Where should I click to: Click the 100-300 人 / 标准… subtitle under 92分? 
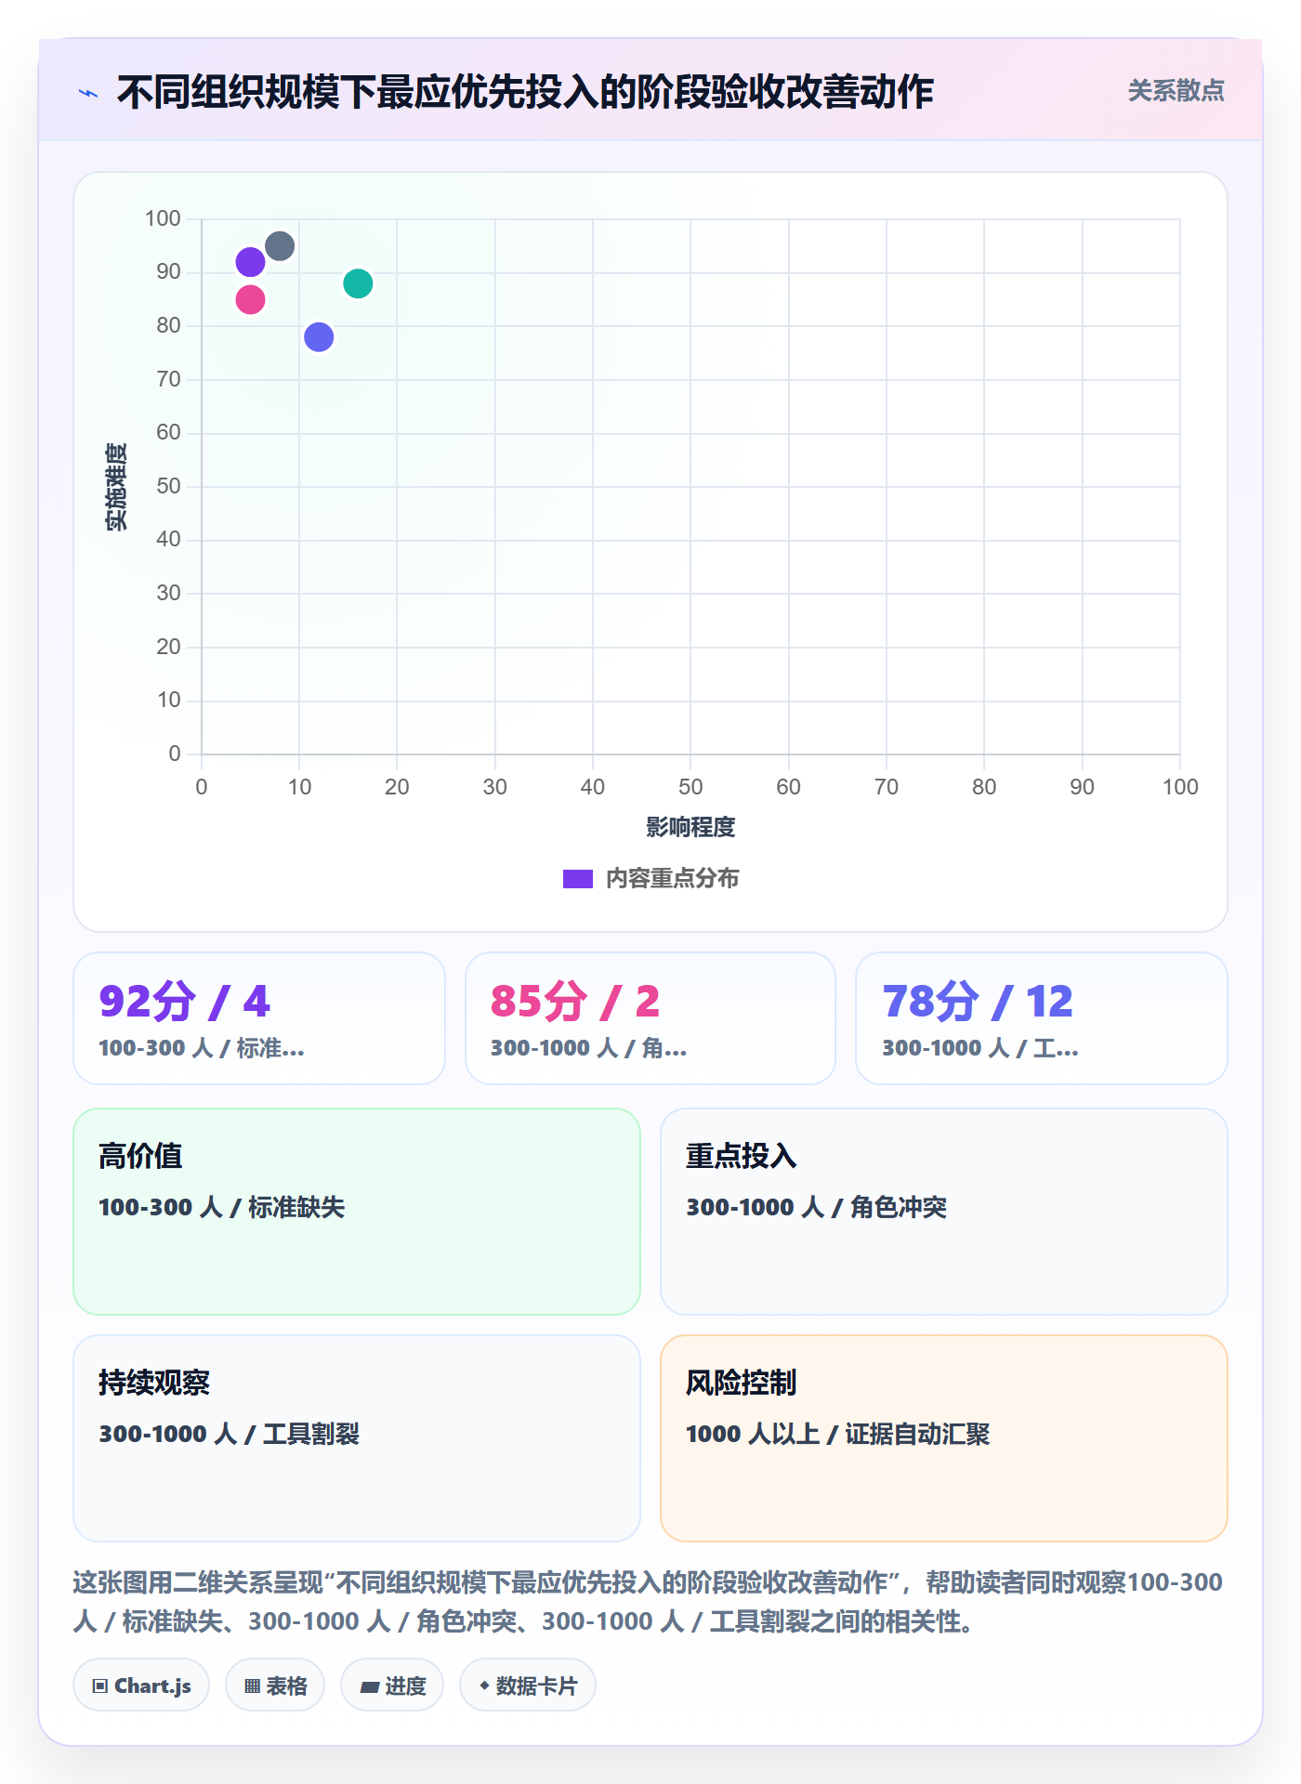(x=202, y=1048)
